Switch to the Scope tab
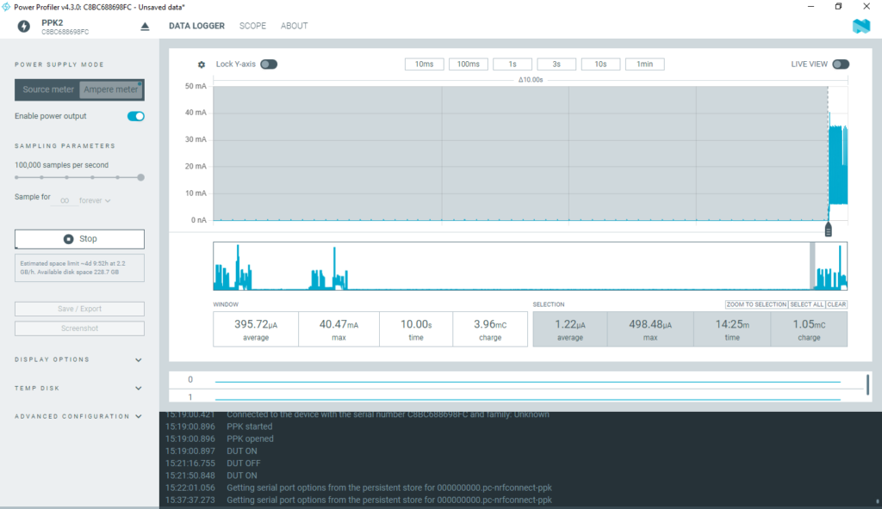This screenshot has width=882, height=509. coord(252,26)
